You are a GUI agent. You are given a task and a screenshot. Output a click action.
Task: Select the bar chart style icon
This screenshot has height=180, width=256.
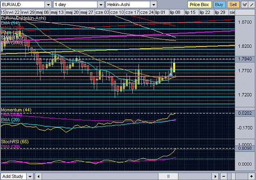[245, 4]
